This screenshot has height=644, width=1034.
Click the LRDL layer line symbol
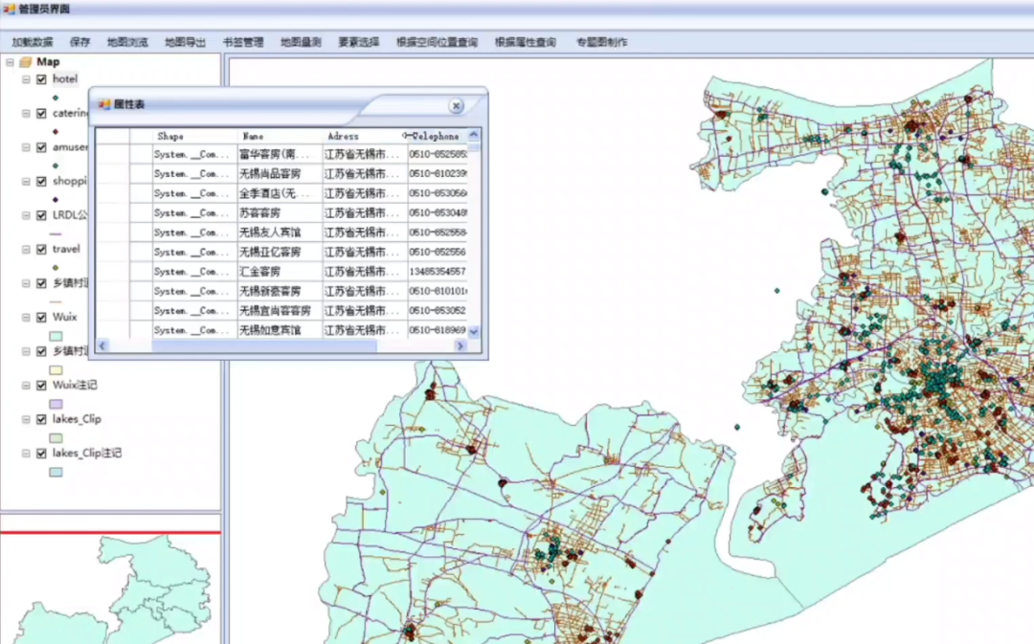56,233
